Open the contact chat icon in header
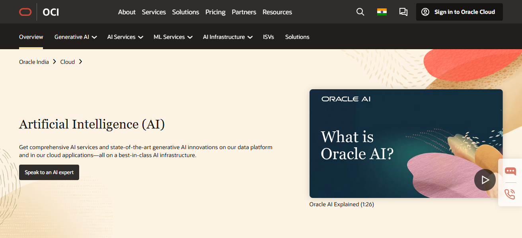The height and width of the screenshot is (238, 522). click(403, 12)
